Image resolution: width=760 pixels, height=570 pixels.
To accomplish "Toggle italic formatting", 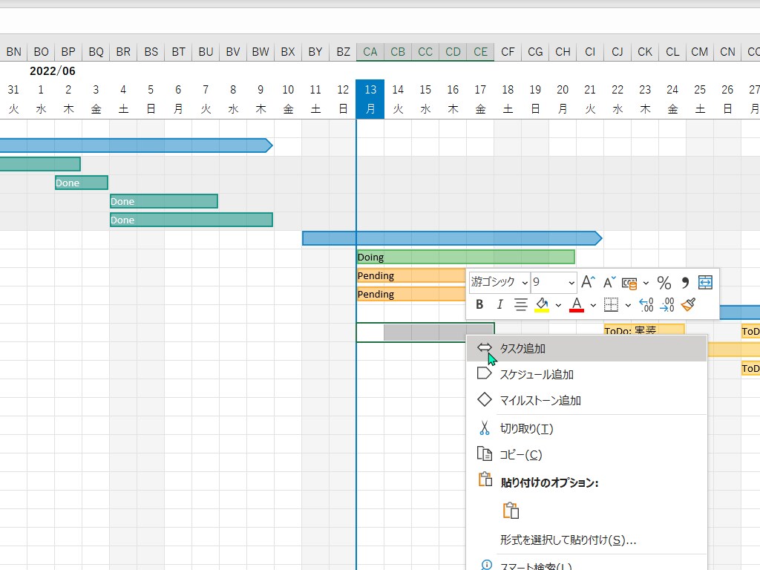I will click(499, 304).
